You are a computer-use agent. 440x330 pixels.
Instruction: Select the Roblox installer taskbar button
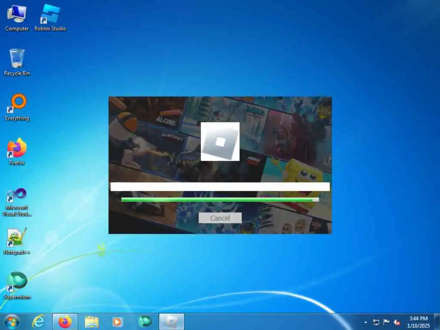(x=171, y=322)
